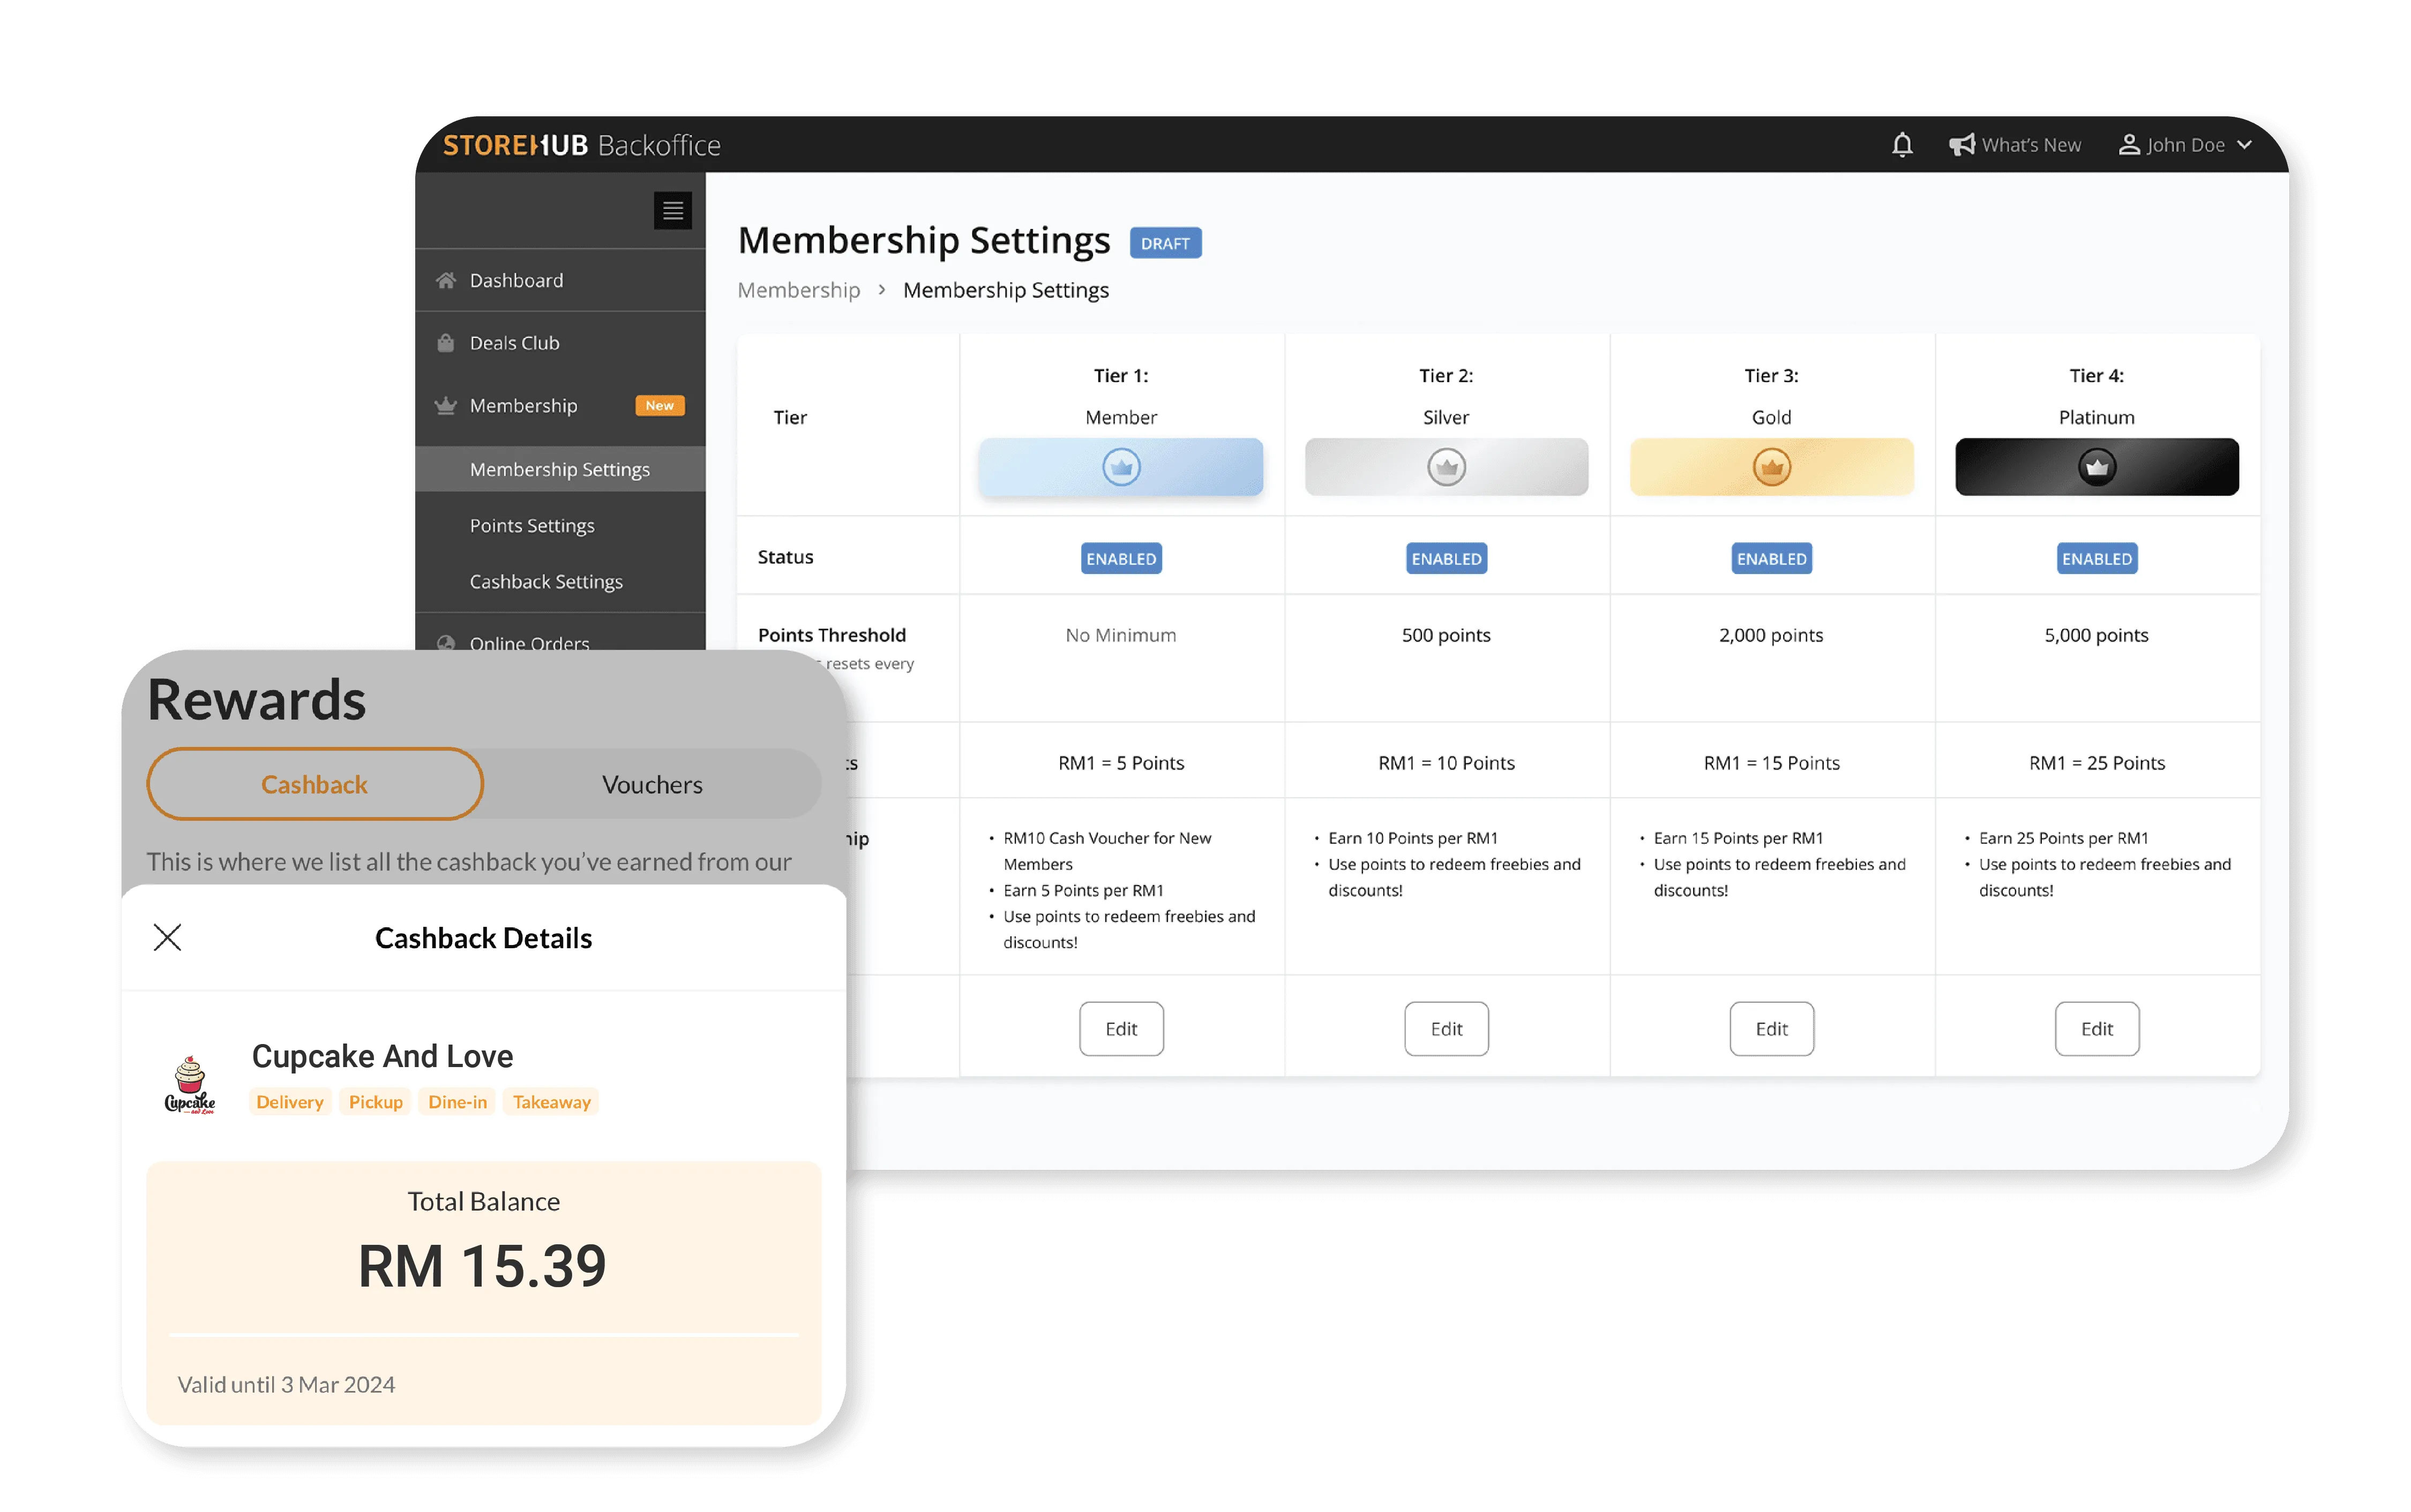This screenshot has height=1512, width=2411.
Task: Open the Membership breadcrumb link
Action: [x=798, y=289]
